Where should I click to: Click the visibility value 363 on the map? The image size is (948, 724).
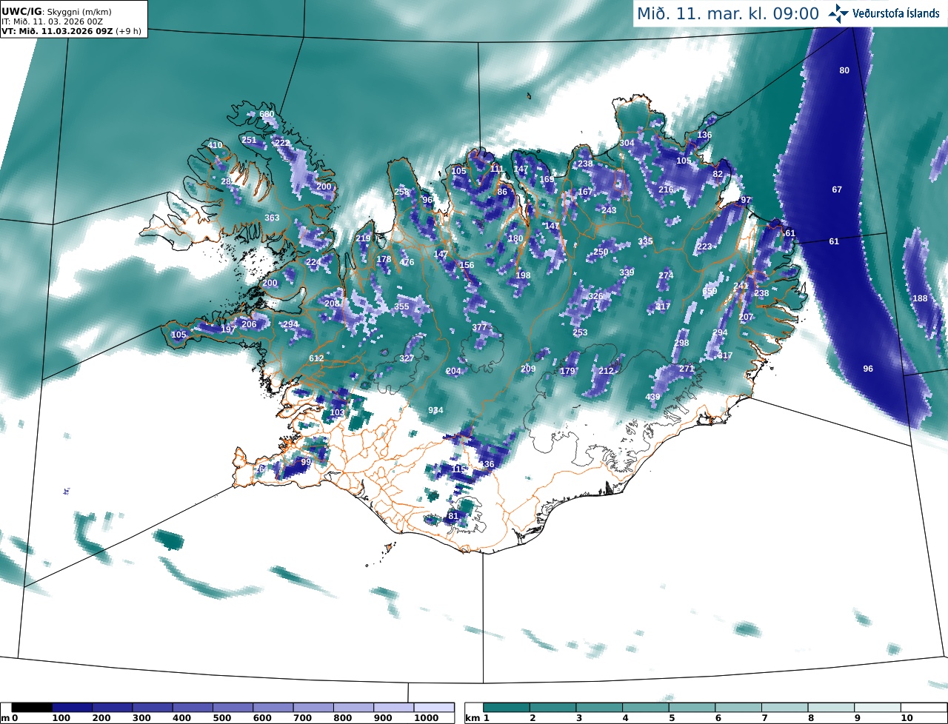tap(272, 218)
